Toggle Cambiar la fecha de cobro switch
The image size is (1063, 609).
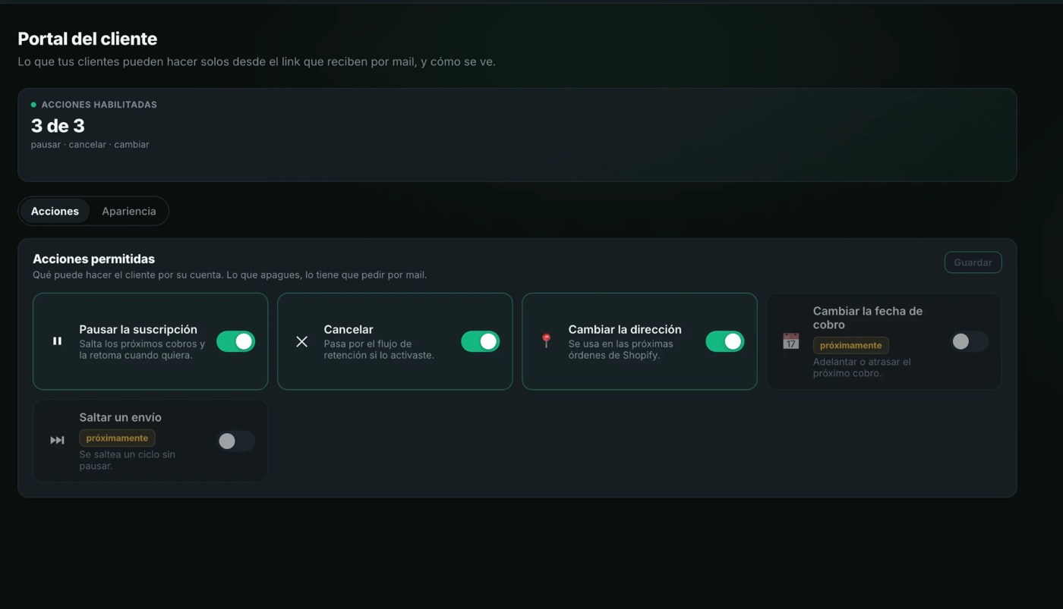coord(970,341)
